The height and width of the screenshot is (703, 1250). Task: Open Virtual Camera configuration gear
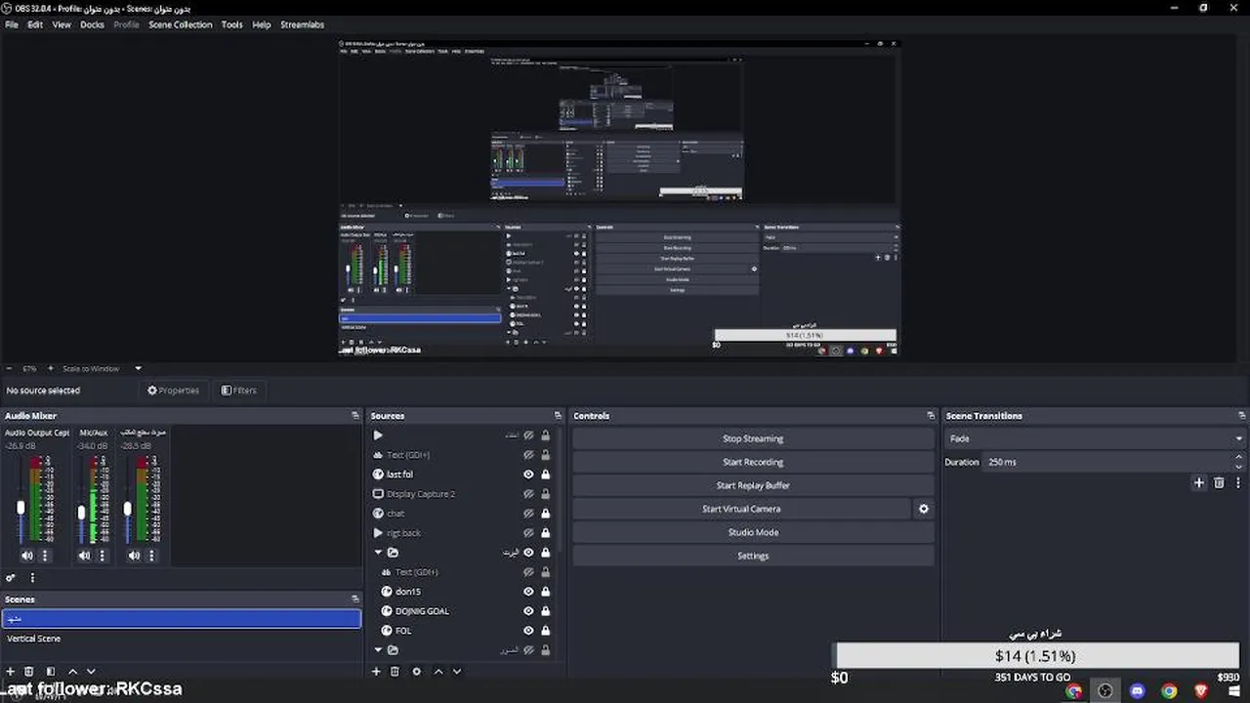(924, 509)
